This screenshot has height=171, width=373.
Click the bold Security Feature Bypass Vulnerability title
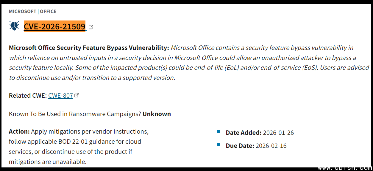(x=89, y=48)
